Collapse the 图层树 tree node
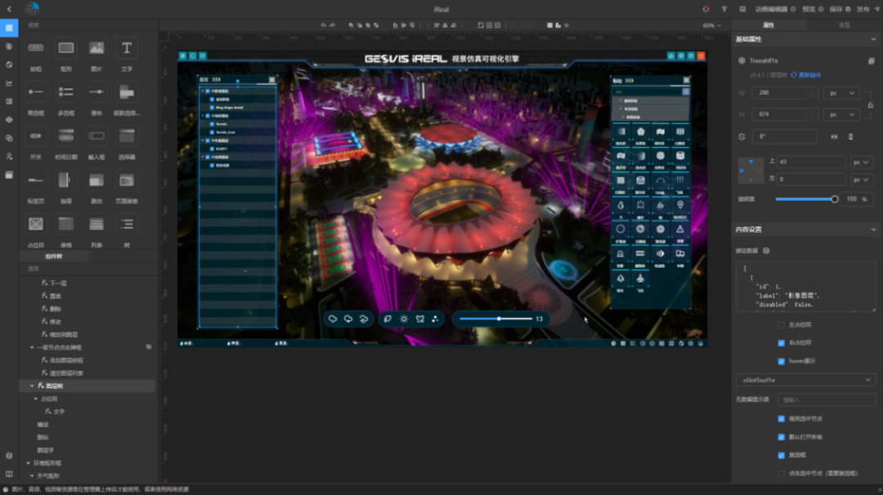The image size is (883, 495). pyautogui.click(x=33, y=386)
